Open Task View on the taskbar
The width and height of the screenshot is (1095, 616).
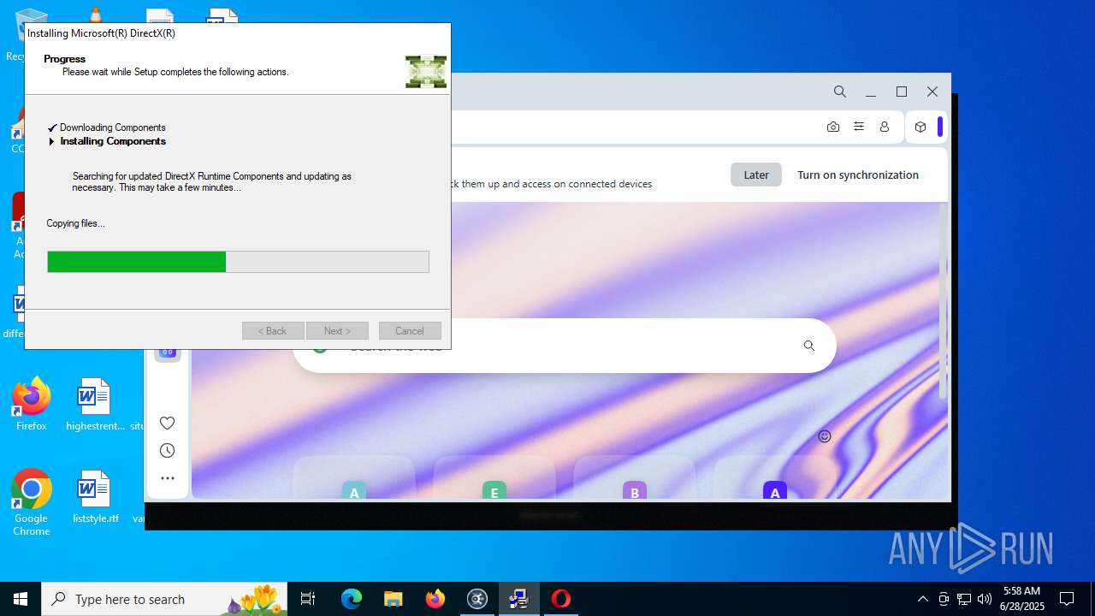click(x=308, y=599)
